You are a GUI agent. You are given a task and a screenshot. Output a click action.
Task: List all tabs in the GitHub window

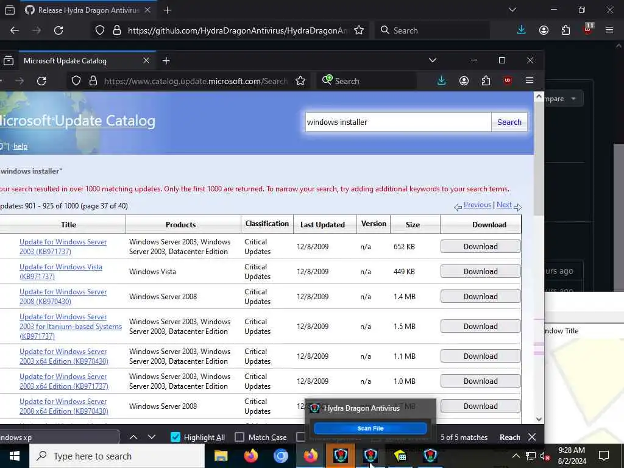[512, 10]
